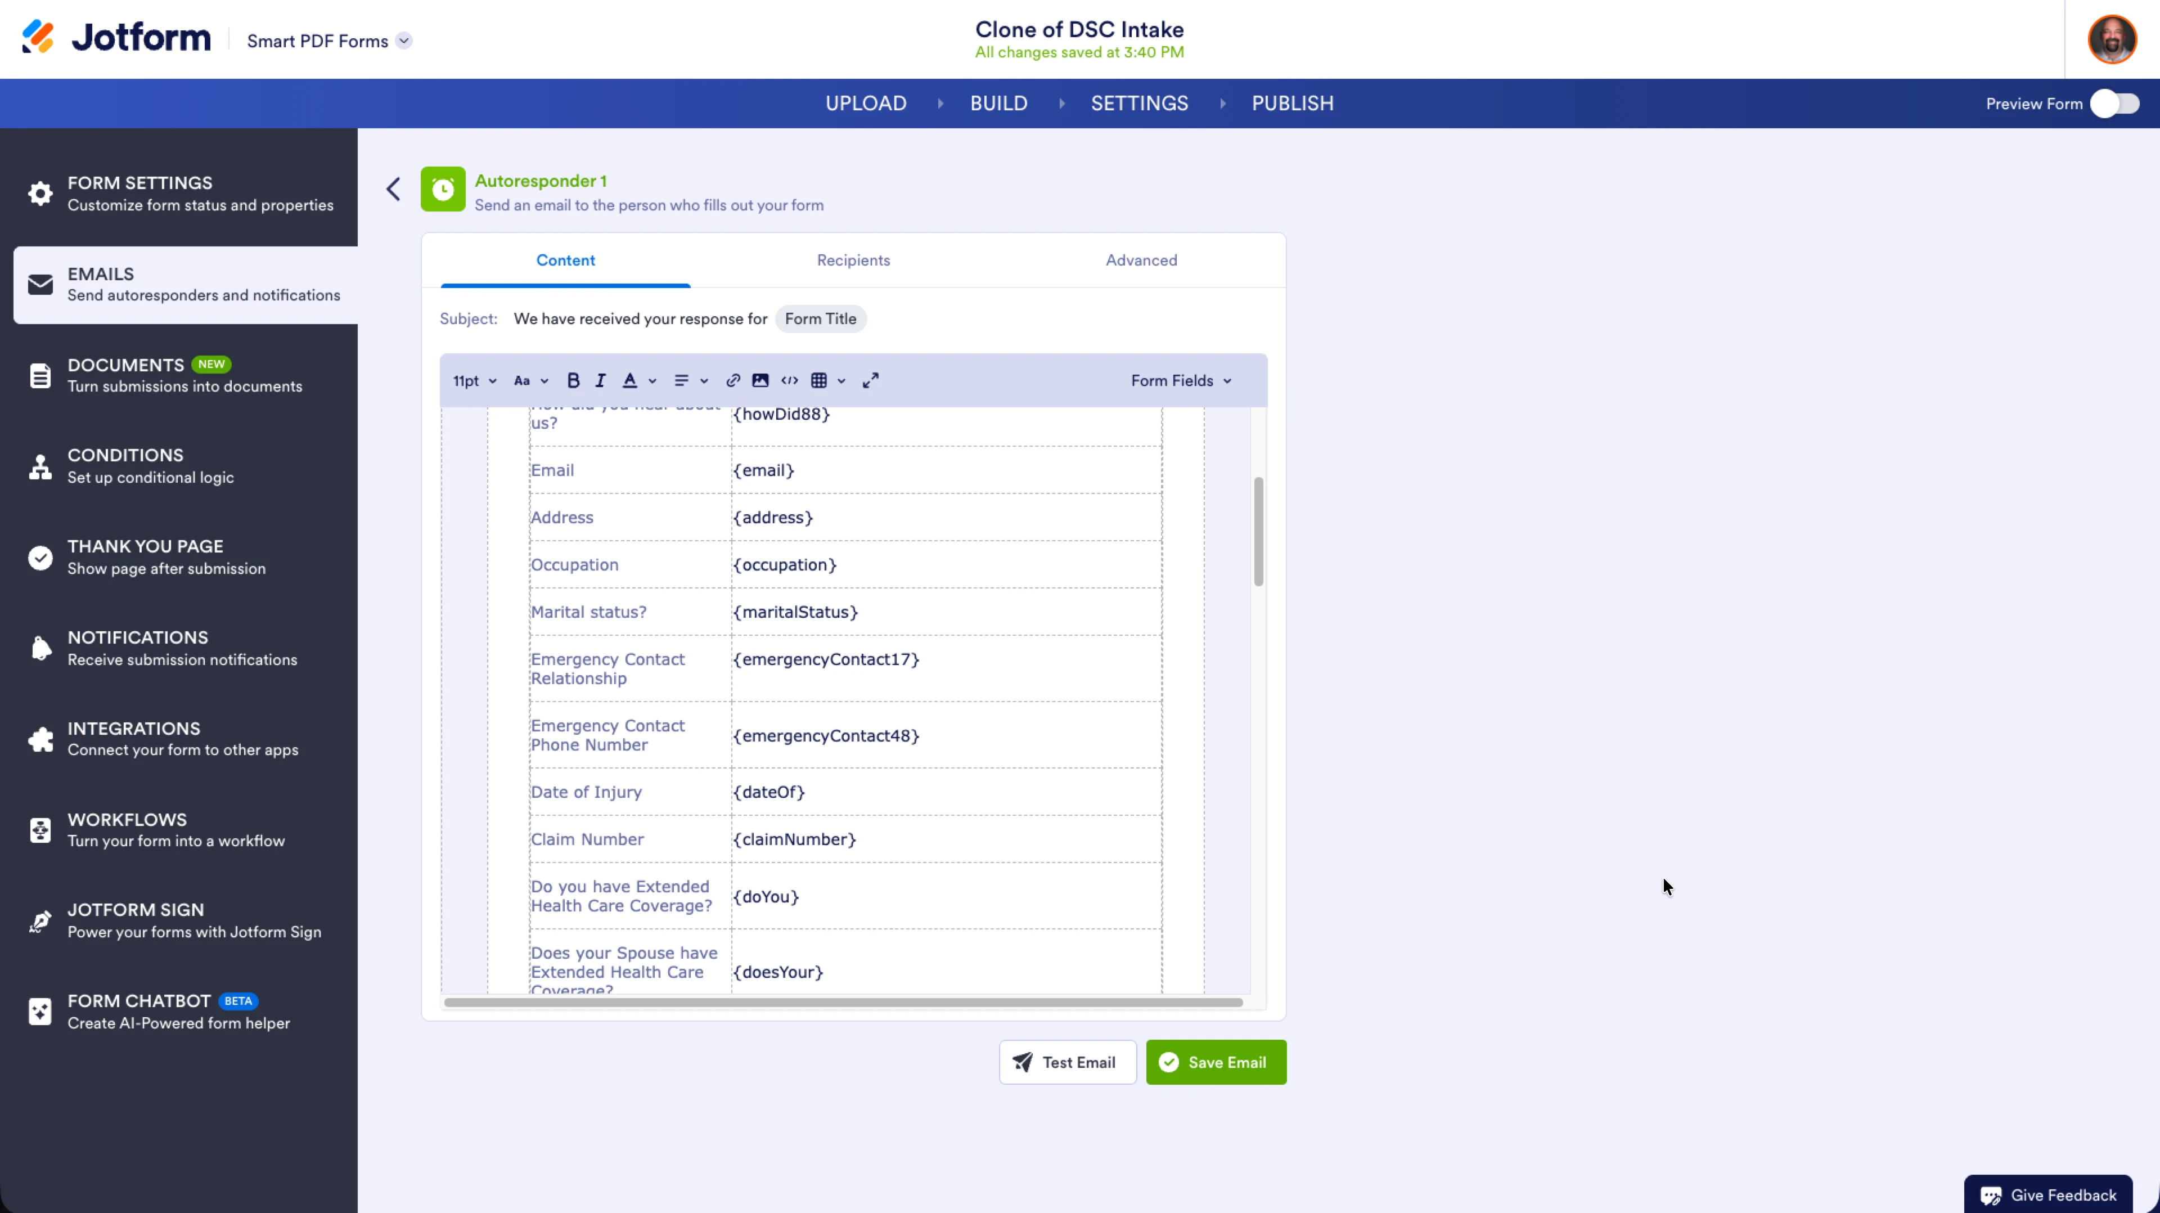The width and height of the screenshot is (2160, 1213).
Task: Switch to the Recipients tab
Action: click(853, 260)
